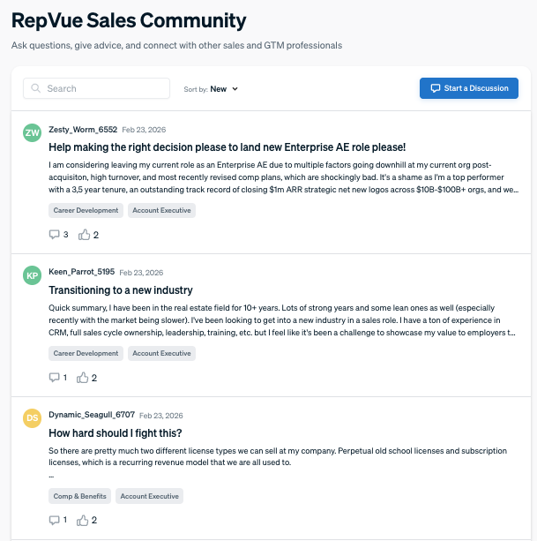The image size is (537, 541).
Task: Like the Transitioning to a new industry post
Action: (x=82, y=378)
